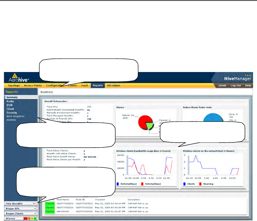Click the Total Active Clients label
Viewport: 257px width, 221px height.
[58, 150]
